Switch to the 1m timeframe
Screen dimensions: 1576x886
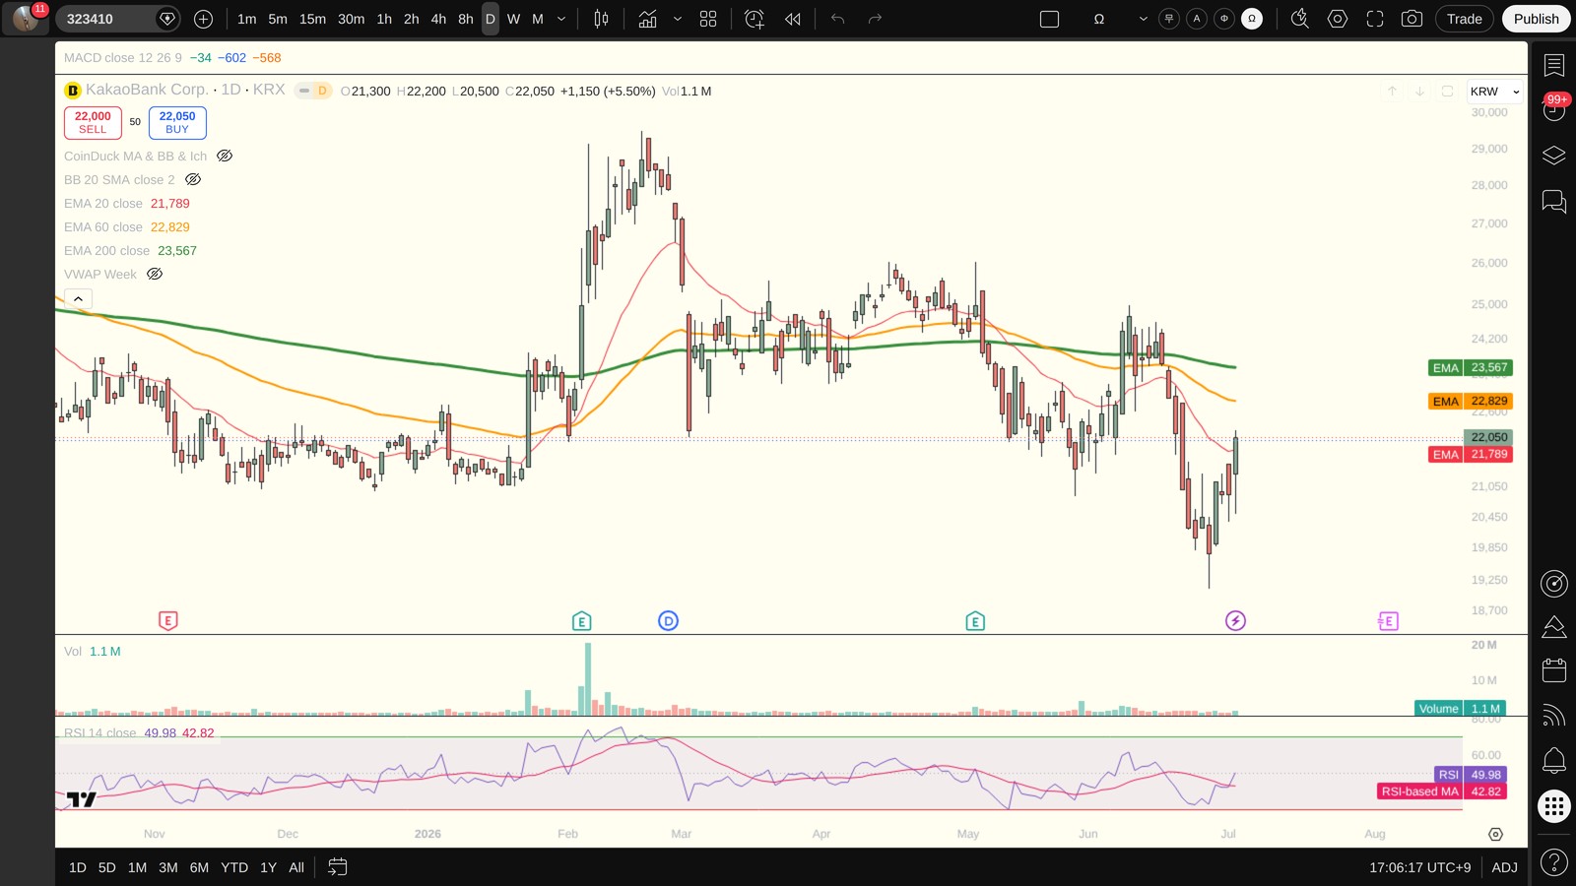click(246, 19)
